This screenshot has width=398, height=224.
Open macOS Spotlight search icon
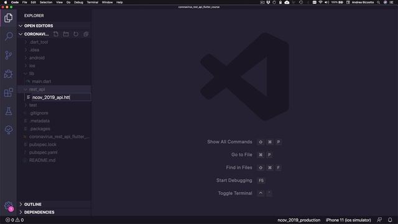click(378, 2)
